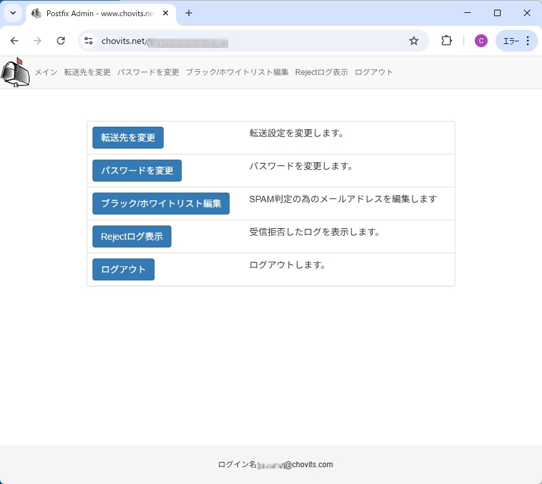
Task: Open the browser extensions puzzle icon
Action: point(446,41)
